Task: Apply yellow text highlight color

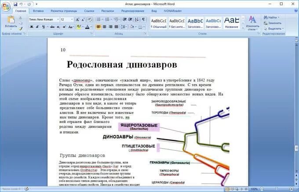Action: (x=78, y=27)
